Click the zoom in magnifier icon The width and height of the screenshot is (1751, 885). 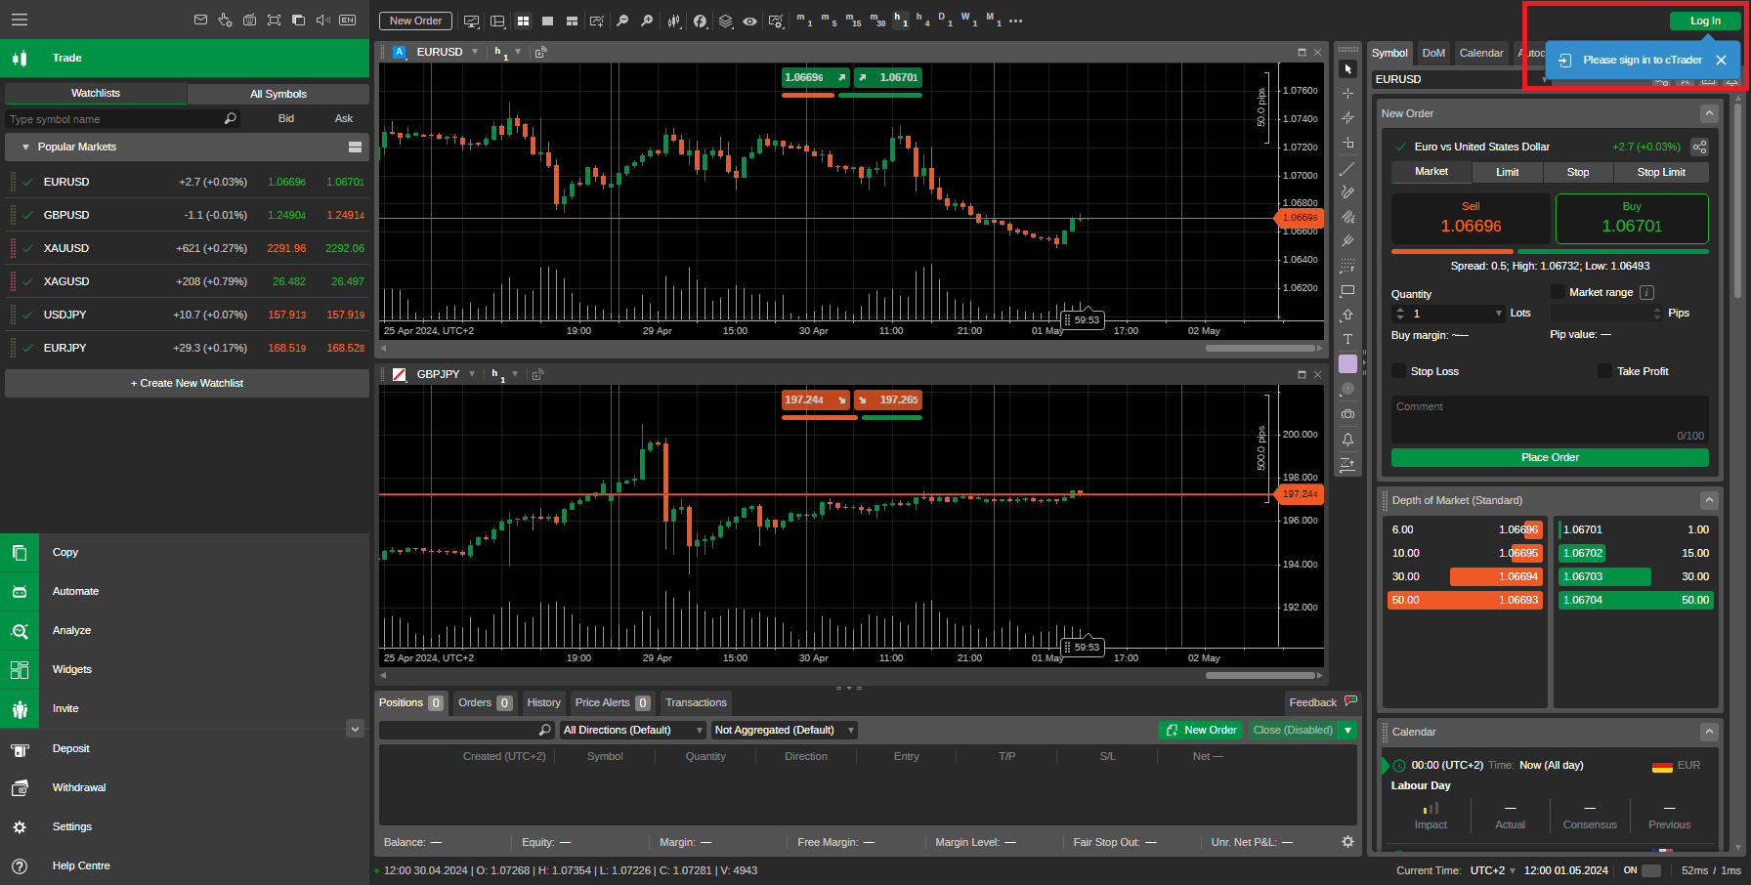coord(622,21)
